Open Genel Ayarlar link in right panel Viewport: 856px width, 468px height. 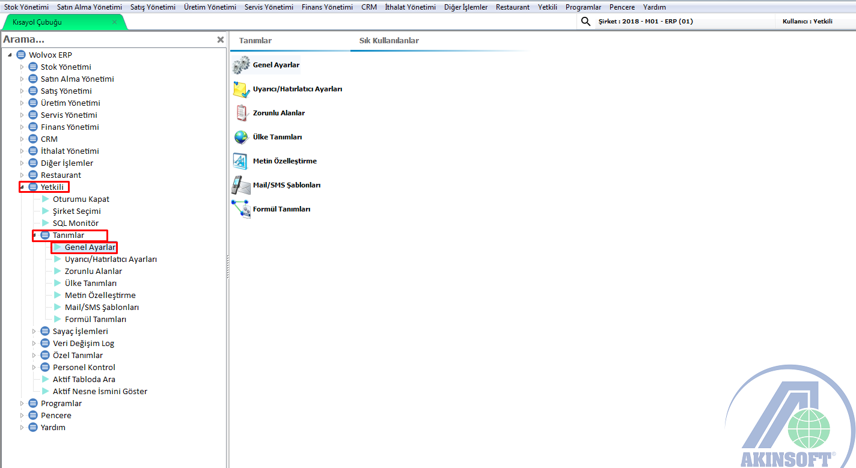[x=276, y=65]
